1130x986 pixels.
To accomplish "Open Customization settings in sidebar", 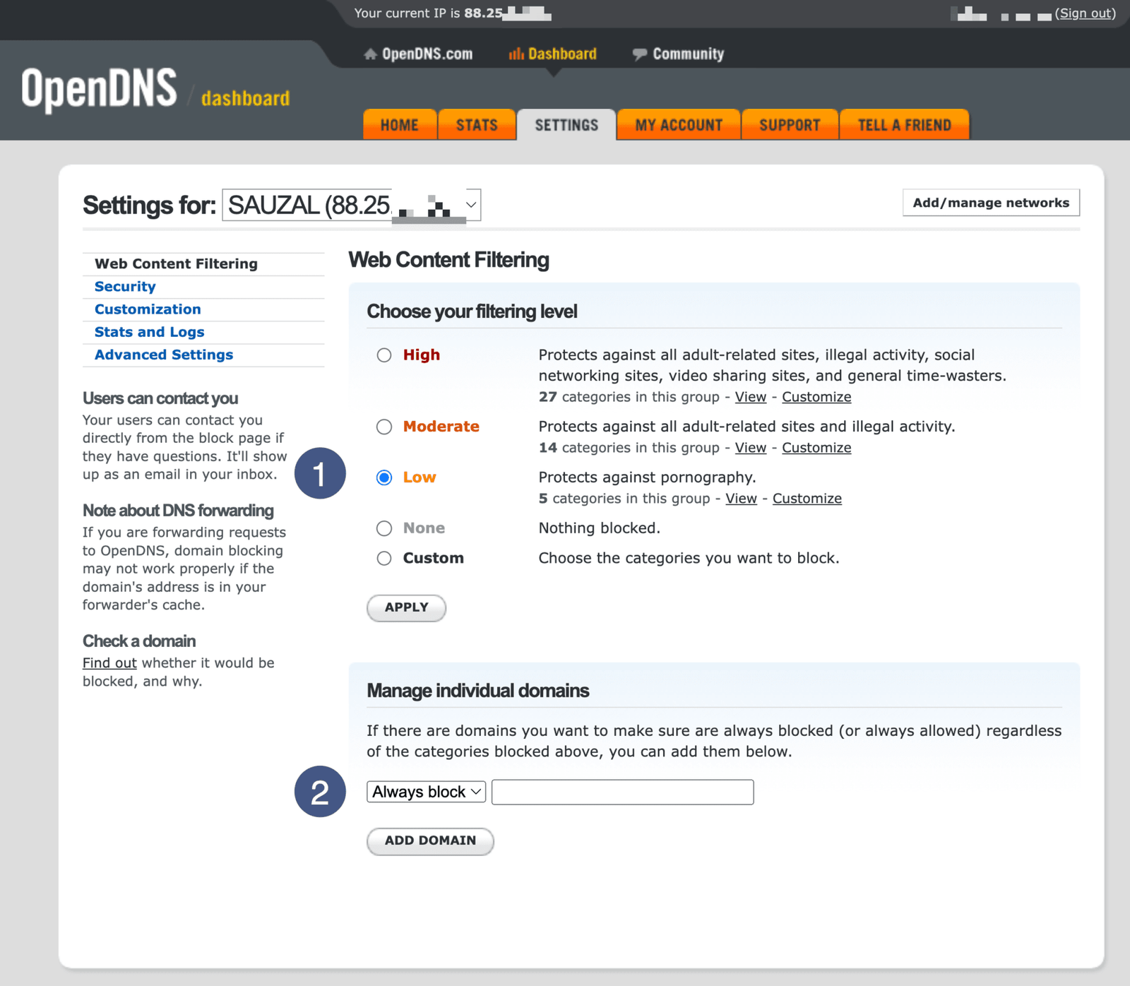I will [x=148, y=309].
